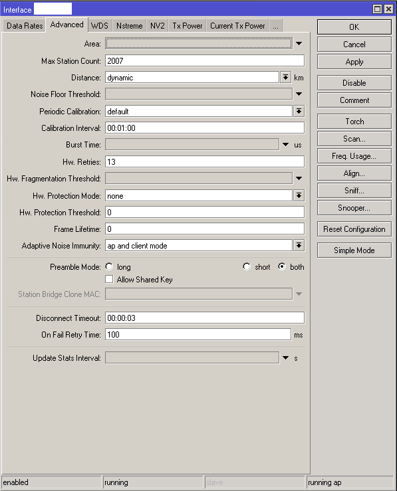Switch to the Data Rates tab

25,26
